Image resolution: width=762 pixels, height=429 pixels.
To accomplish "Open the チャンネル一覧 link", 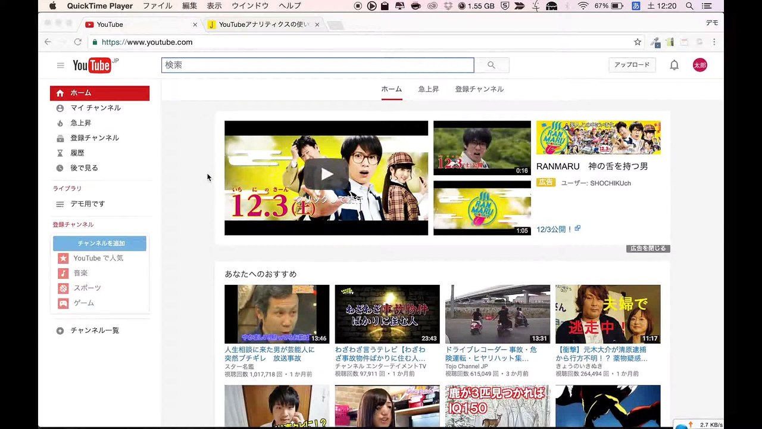I will point(95,331).
